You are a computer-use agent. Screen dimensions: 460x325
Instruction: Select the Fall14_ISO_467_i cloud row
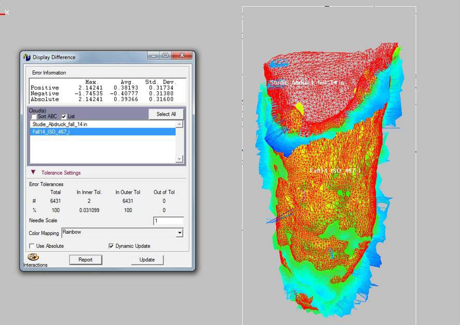point(103,132)
